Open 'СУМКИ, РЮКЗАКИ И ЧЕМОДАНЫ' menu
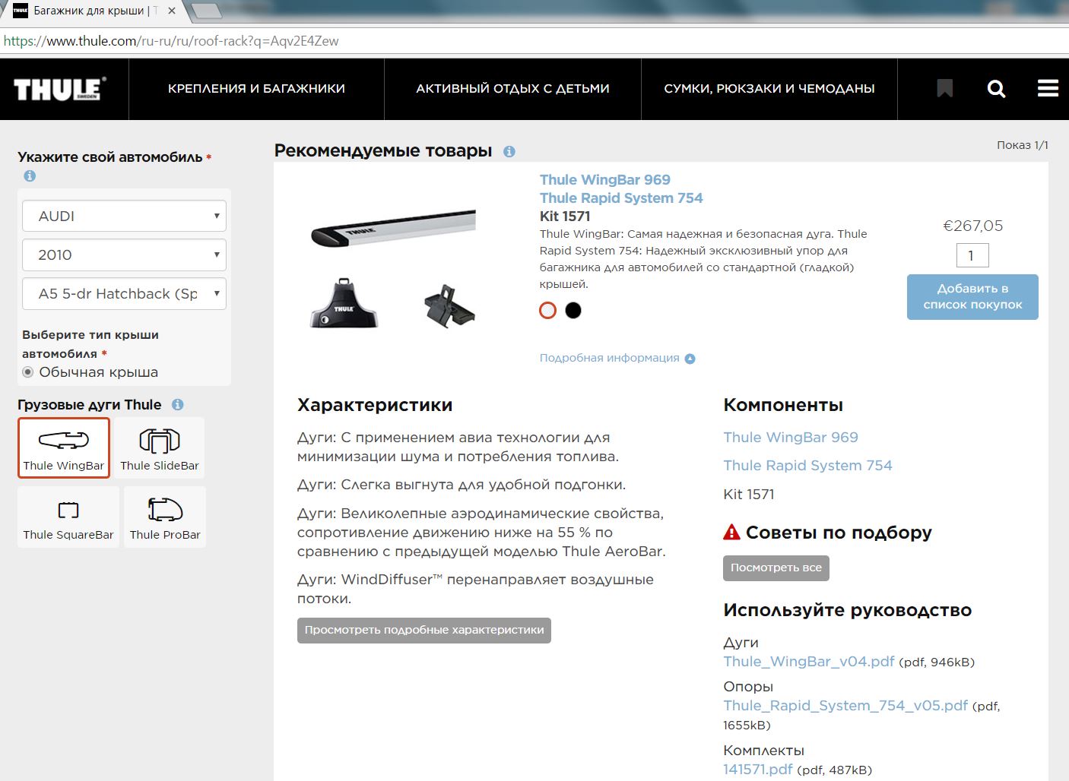This screenshot has width=1069, height=781. click(x=769, y=89)
